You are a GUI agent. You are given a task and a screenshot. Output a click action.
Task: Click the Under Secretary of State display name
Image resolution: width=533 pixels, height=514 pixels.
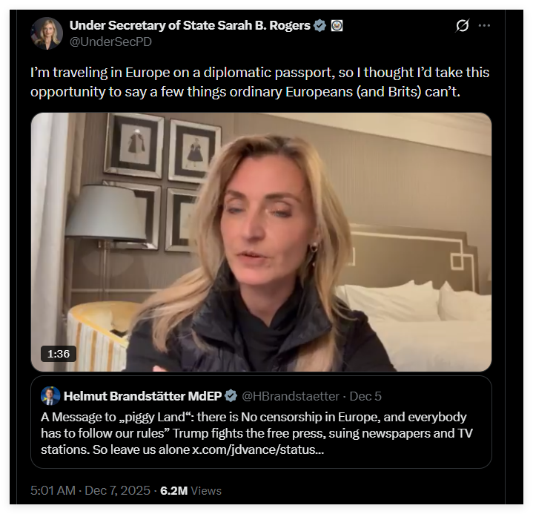[x=190, y=26]
